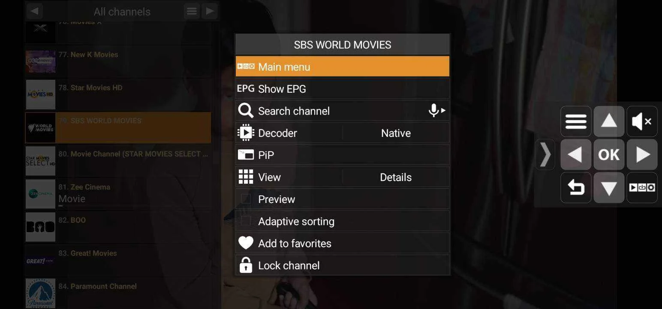Click the Zee Cinema logo thumbnail

(41, 194)
